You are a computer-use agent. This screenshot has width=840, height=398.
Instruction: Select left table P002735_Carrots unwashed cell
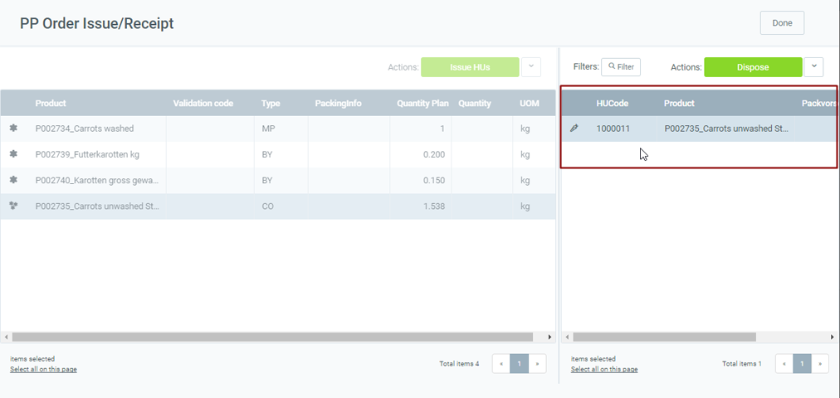pyautogui.click(x=97, y=206)
